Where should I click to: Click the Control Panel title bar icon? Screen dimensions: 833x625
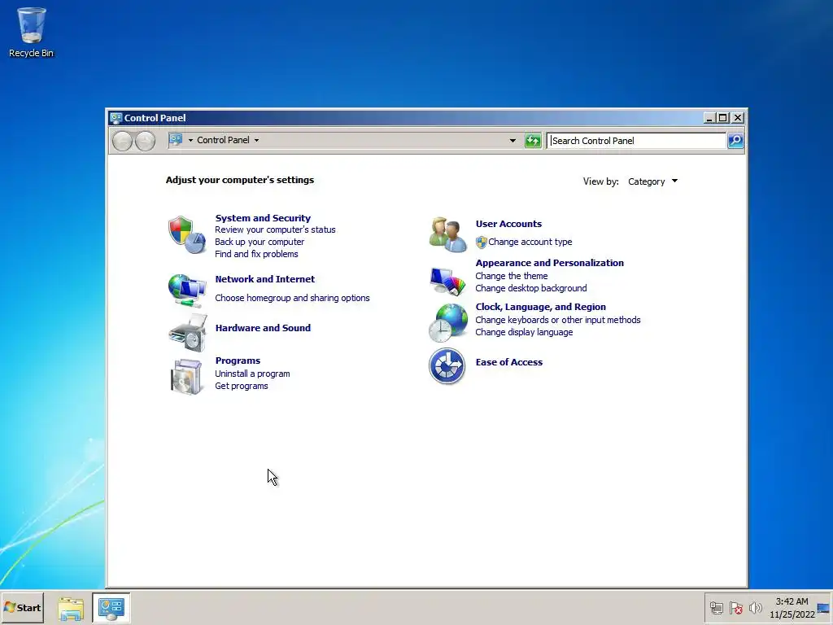[x=116, y=118]
